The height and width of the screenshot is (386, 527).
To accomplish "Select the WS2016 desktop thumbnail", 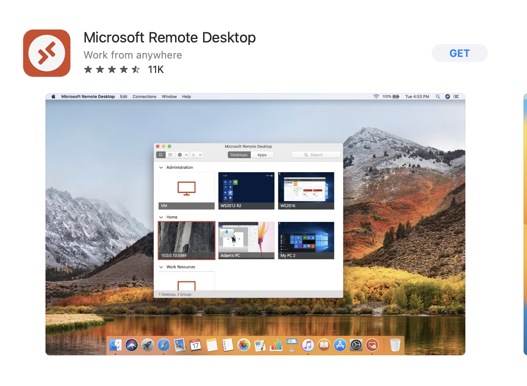I will [306, 190].
